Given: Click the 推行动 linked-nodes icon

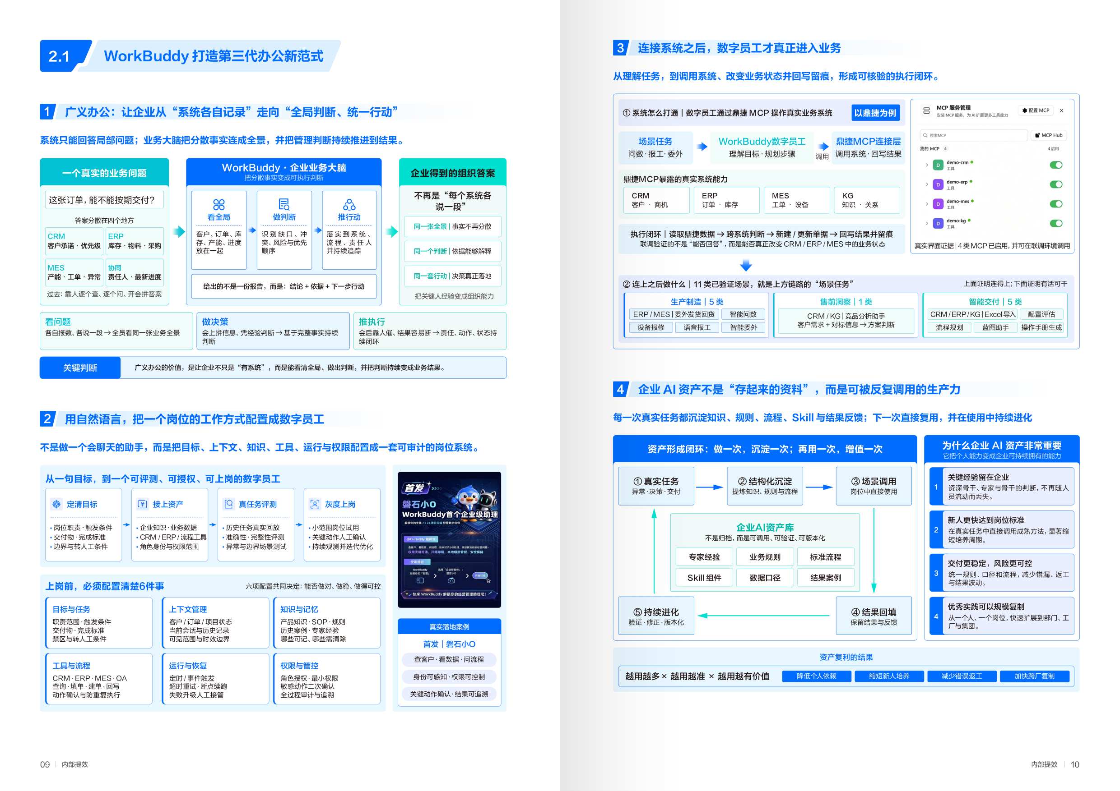Looking at the screenshot, I should 349,204.
